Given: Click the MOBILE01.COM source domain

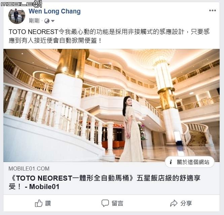Looking at the screenshot, I should [29, 168].
